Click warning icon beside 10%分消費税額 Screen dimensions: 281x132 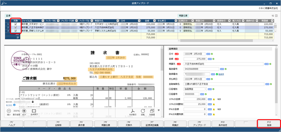click(x=214, y=104)
